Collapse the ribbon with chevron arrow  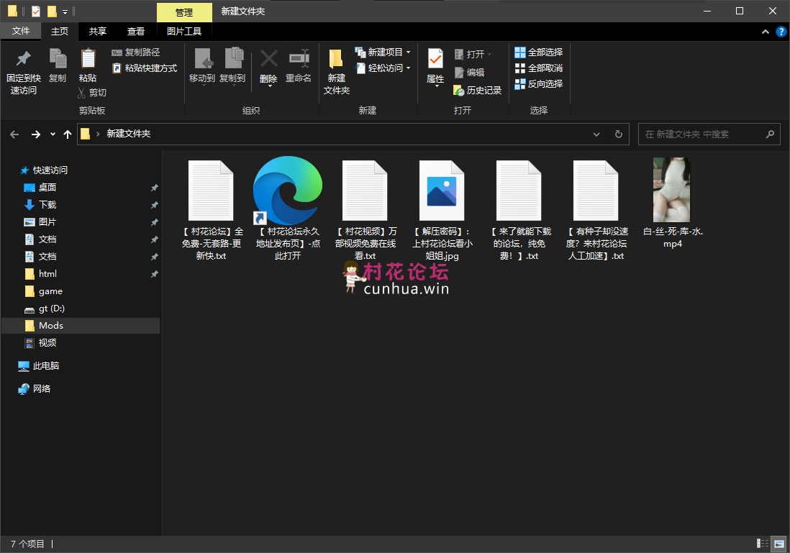pyautogui.click(x=766, y=32)
